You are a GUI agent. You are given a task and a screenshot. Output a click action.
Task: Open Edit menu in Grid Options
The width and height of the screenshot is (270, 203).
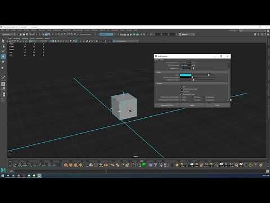[x=157, y=60]
